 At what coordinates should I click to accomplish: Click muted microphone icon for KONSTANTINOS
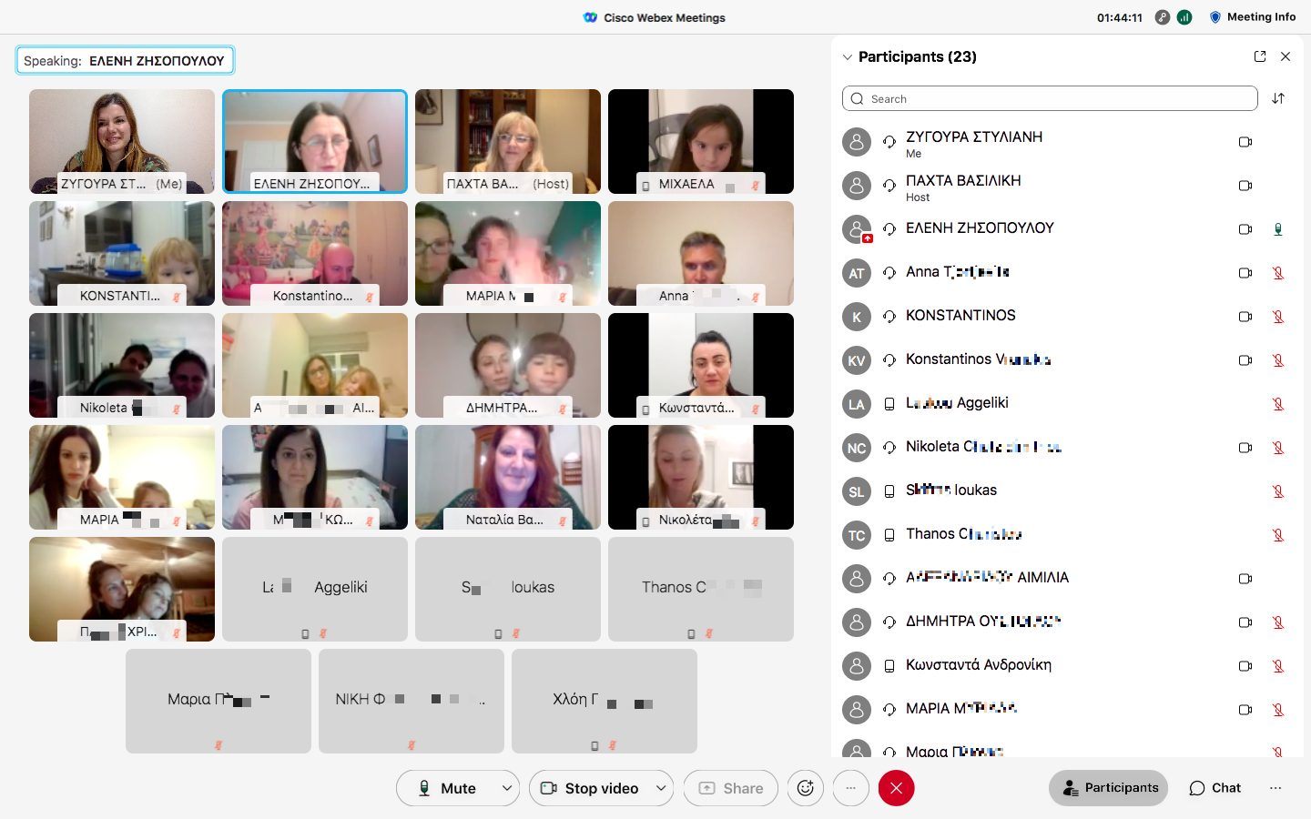(x=1278, y=317)
